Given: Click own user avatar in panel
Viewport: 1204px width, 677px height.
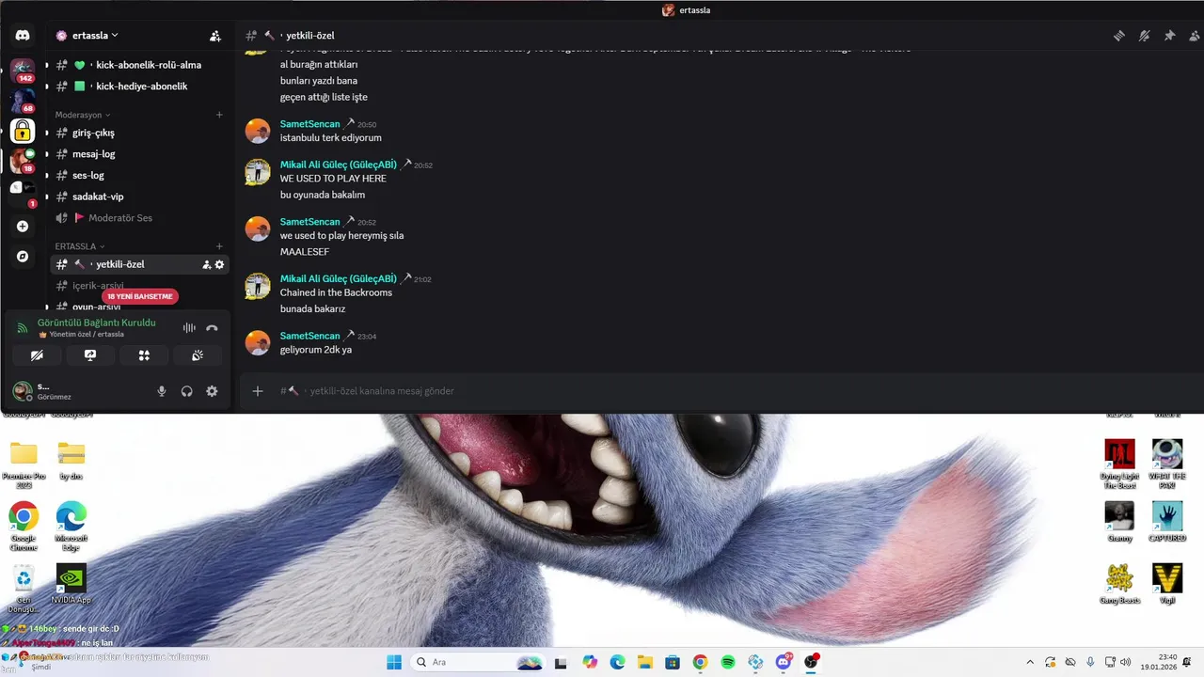Looking at the screenshot, I should (22, 391).
